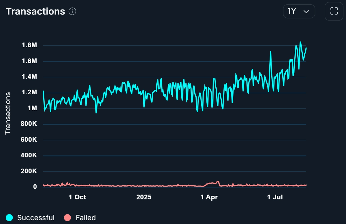
Task: Click the 1 Apr x-axis label
Action: click(x=209, y=197)
